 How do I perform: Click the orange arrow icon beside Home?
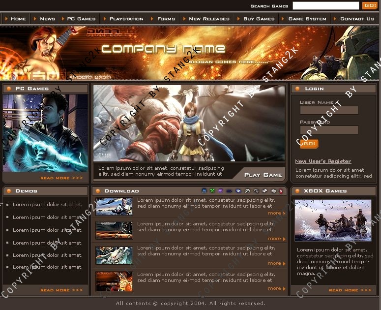(6, 19)
